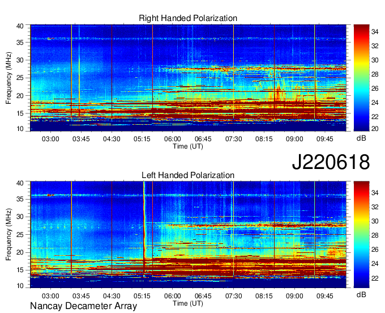Click the 40 frequency tick on top plot
The image size is (385, 313).
tap(20, 26)
